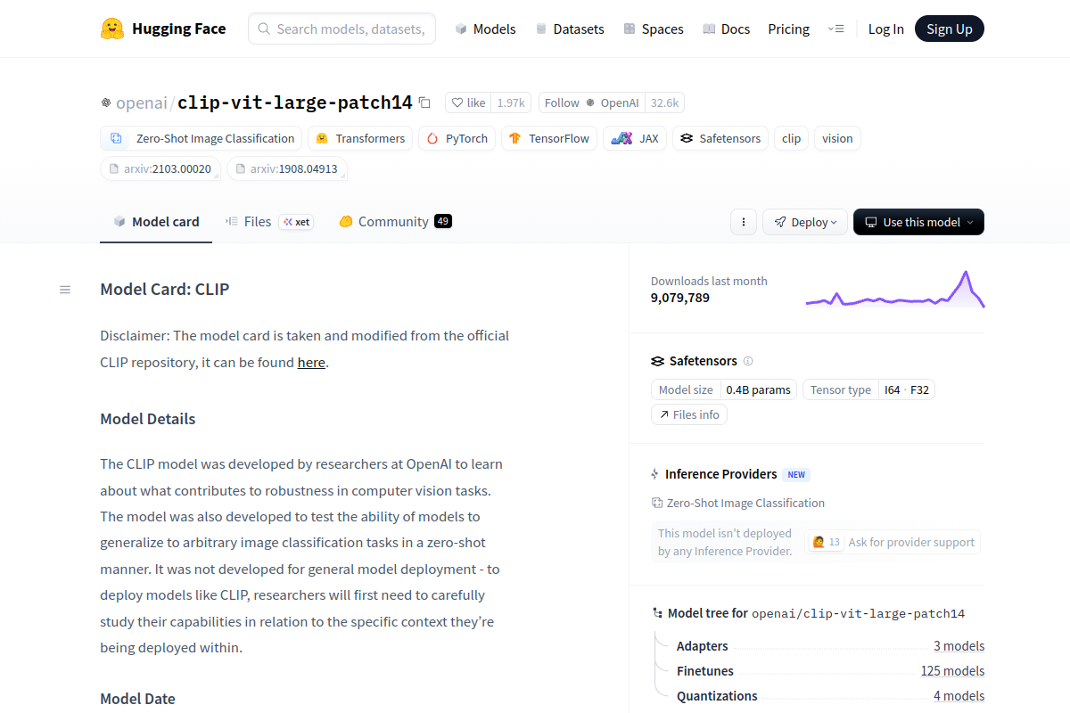Copy the model name to clipboard

[x=424, y=102]
